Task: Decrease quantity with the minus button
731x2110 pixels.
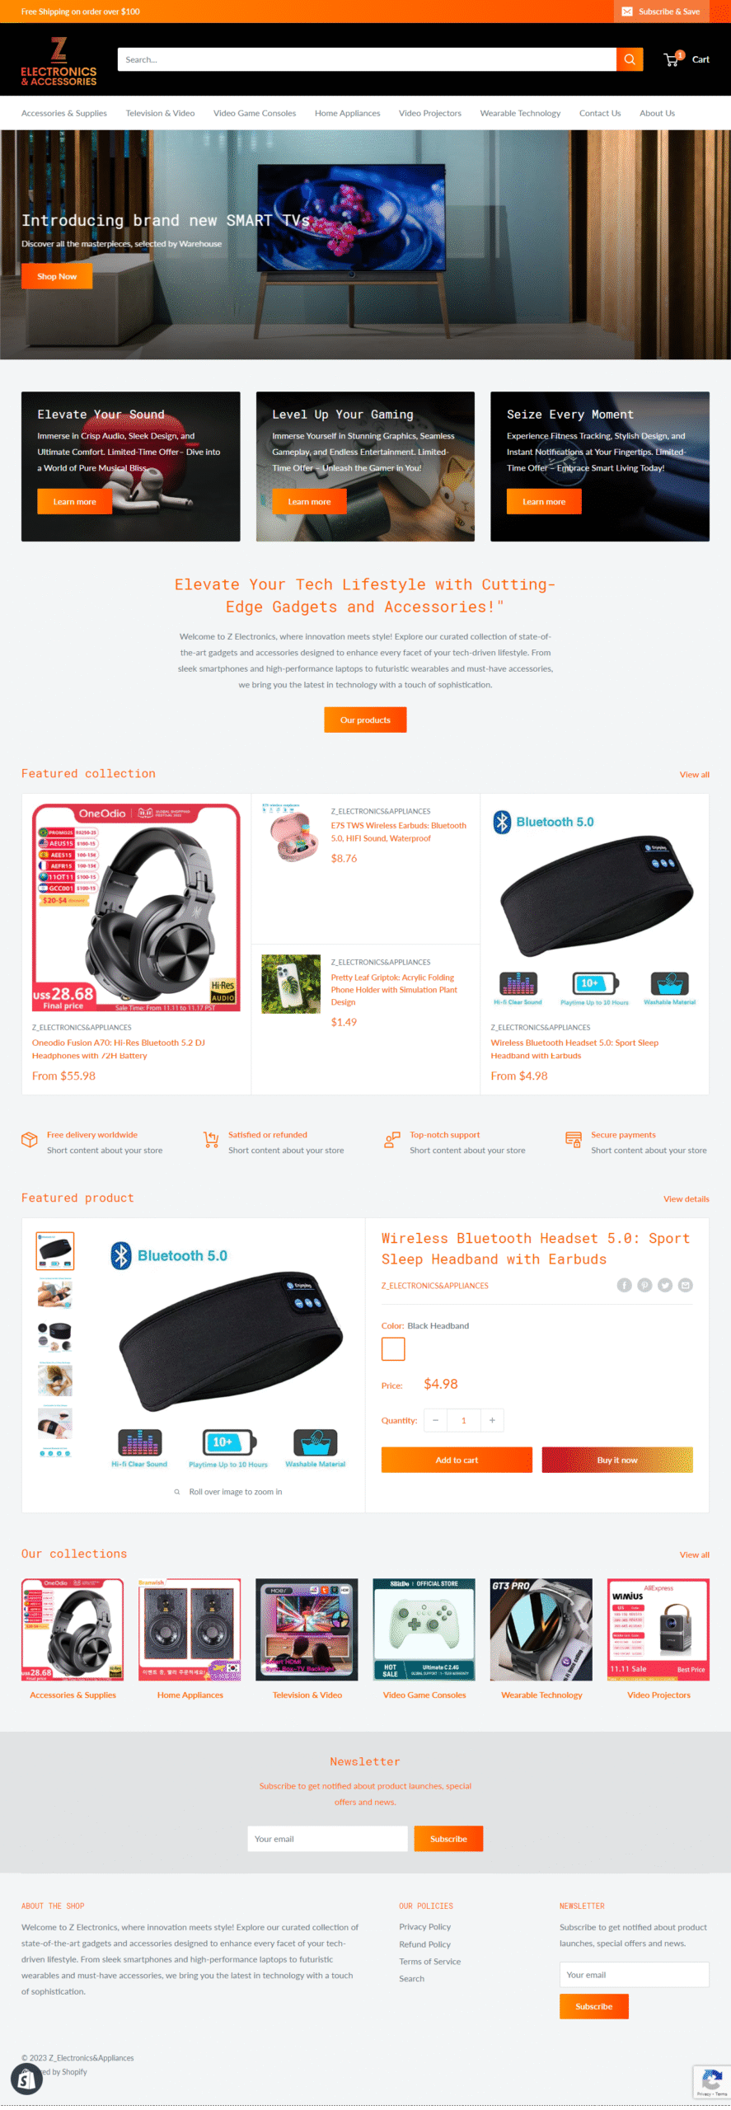Action: pos(435,1420)
